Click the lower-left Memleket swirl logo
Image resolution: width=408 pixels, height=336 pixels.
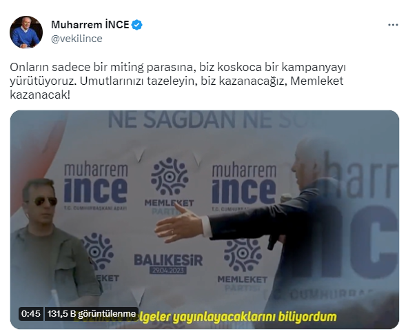(98, 251)
